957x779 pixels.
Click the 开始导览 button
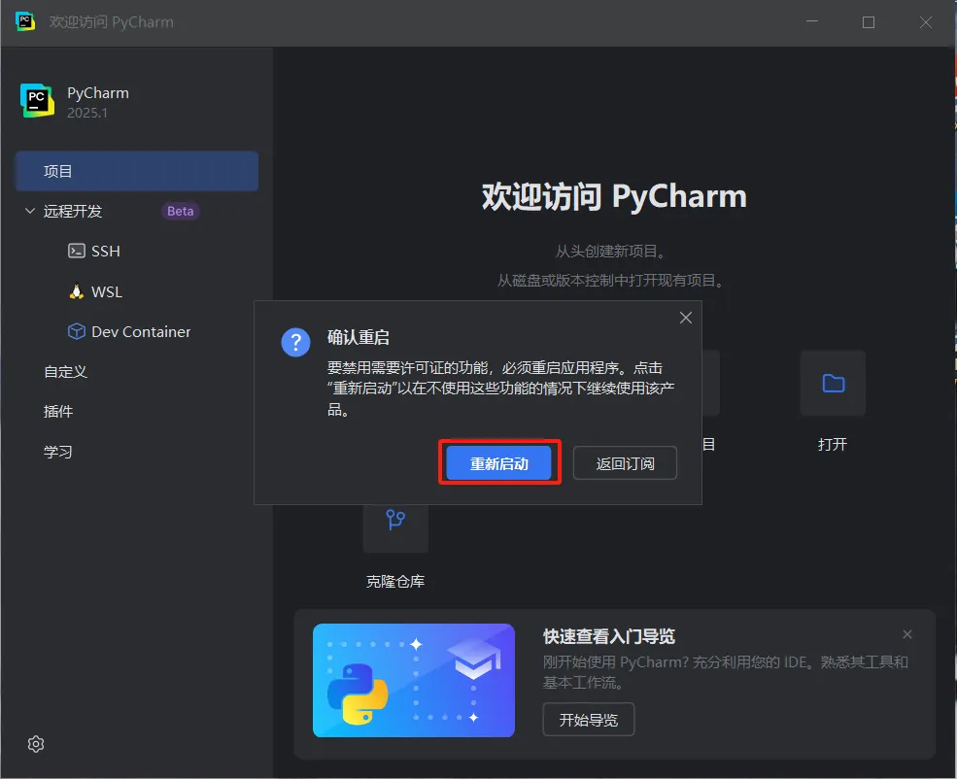(x=589, y=720)
